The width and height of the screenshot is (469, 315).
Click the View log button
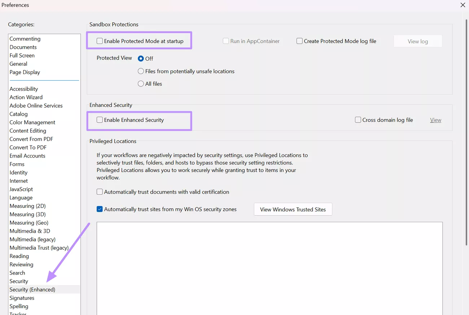[x=417, y=41]
